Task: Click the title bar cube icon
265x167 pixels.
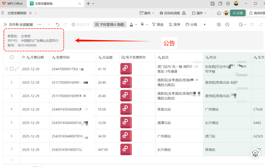Action: (228, 4)
